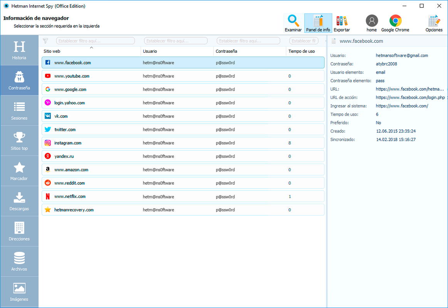This screenshot has height=308, width=448.
Task: Click the filter funnel icon
Action: pyautogui.click(x=45, y=41)
